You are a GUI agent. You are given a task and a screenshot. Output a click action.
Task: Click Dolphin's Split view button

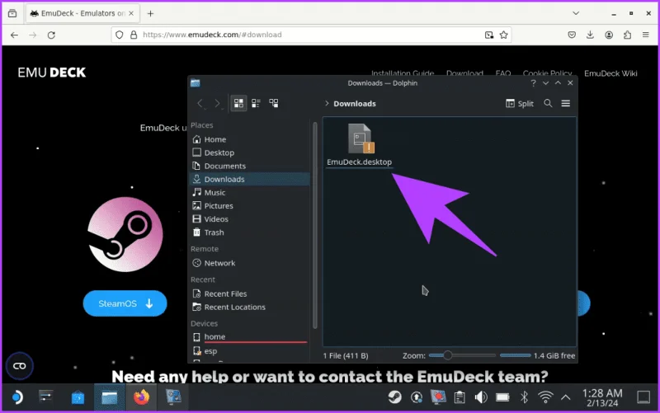pyautogui.click(x=520, y=104)
